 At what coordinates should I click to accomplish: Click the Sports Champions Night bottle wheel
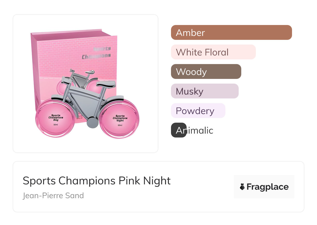coord(119,119)
